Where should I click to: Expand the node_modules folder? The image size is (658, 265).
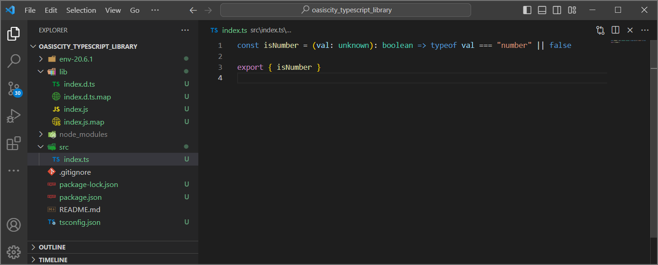tap(113, 135)
